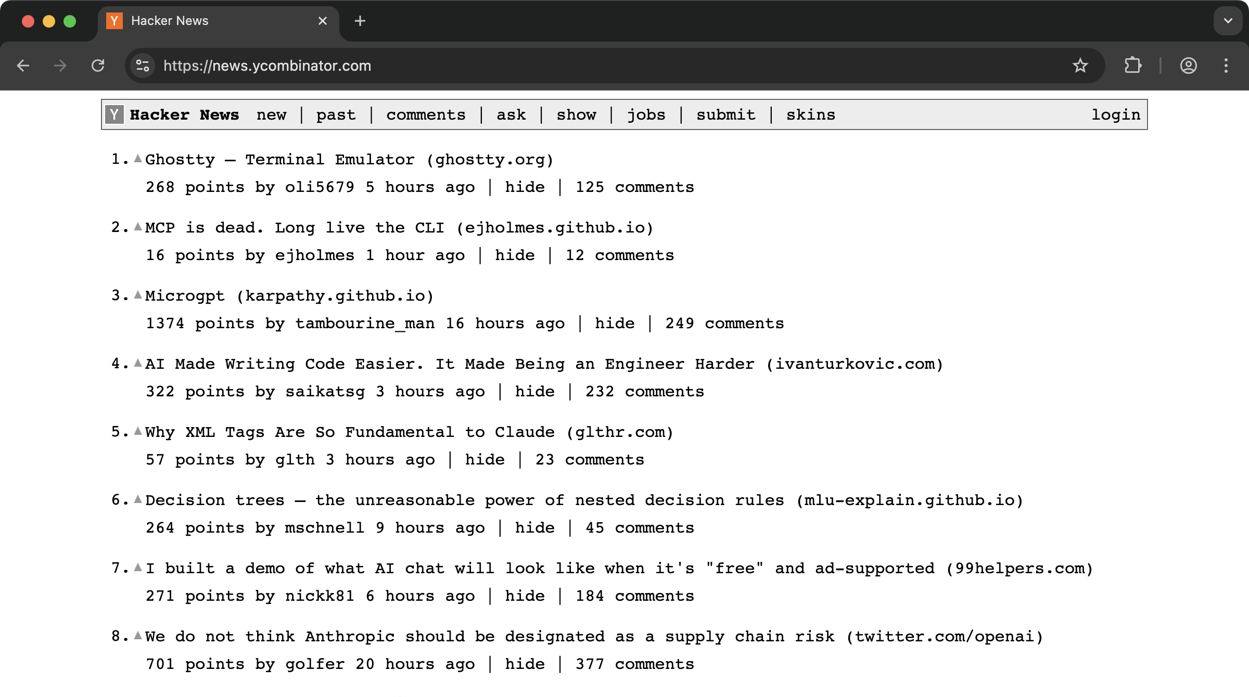1249x697 pixels.
Task: Upvote the Microgpt story
Action: coord(138,295)
